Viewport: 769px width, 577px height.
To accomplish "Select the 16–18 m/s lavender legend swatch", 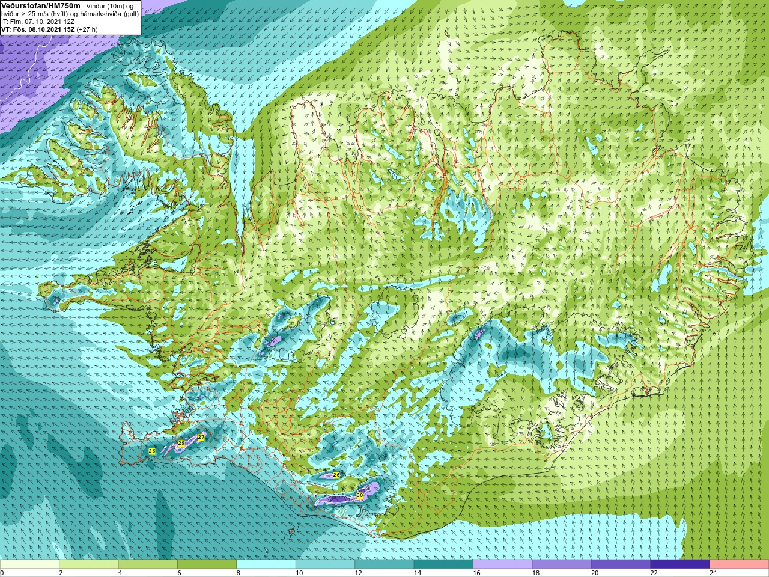I will 503,564.
